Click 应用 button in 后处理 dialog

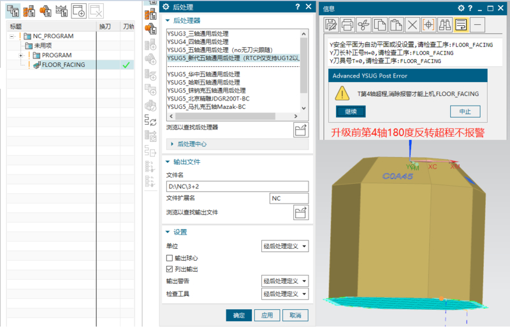pyautogui.click(x=267, y=316)
